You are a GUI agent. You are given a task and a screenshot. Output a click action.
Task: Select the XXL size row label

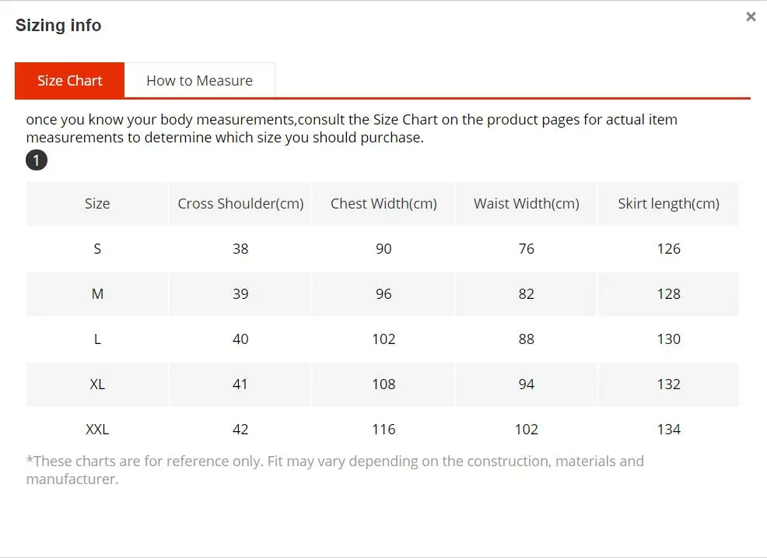(97, 430)
